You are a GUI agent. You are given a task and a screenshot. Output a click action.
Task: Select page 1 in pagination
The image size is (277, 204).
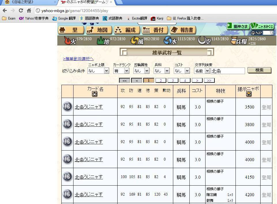(148, 80)
